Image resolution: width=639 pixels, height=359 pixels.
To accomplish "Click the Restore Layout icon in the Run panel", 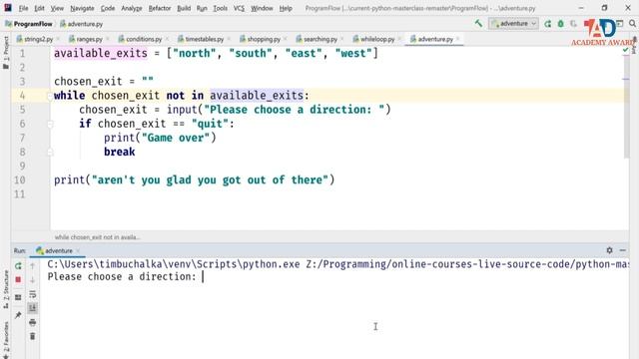I will pyautogui.click(x=18, y=297).
